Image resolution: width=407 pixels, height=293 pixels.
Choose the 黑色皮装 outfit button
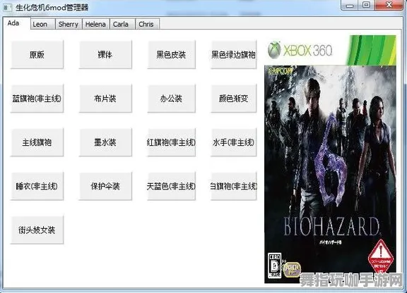point(171,54)
